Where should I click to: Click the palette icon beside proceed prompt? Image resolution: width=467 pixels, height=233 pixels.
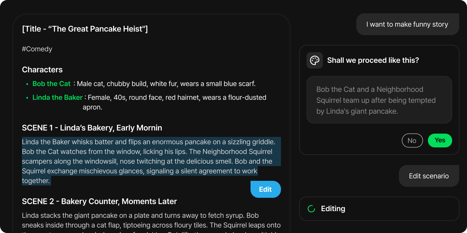click(x=315, y=60)
